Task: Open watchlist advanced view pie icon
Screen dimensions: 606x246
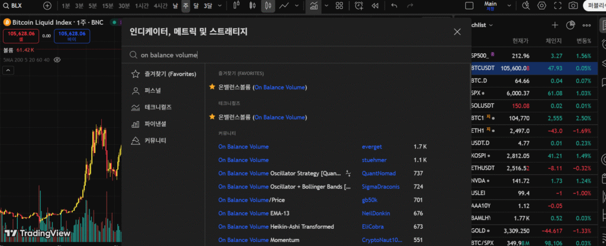Action: pos(570,25)
